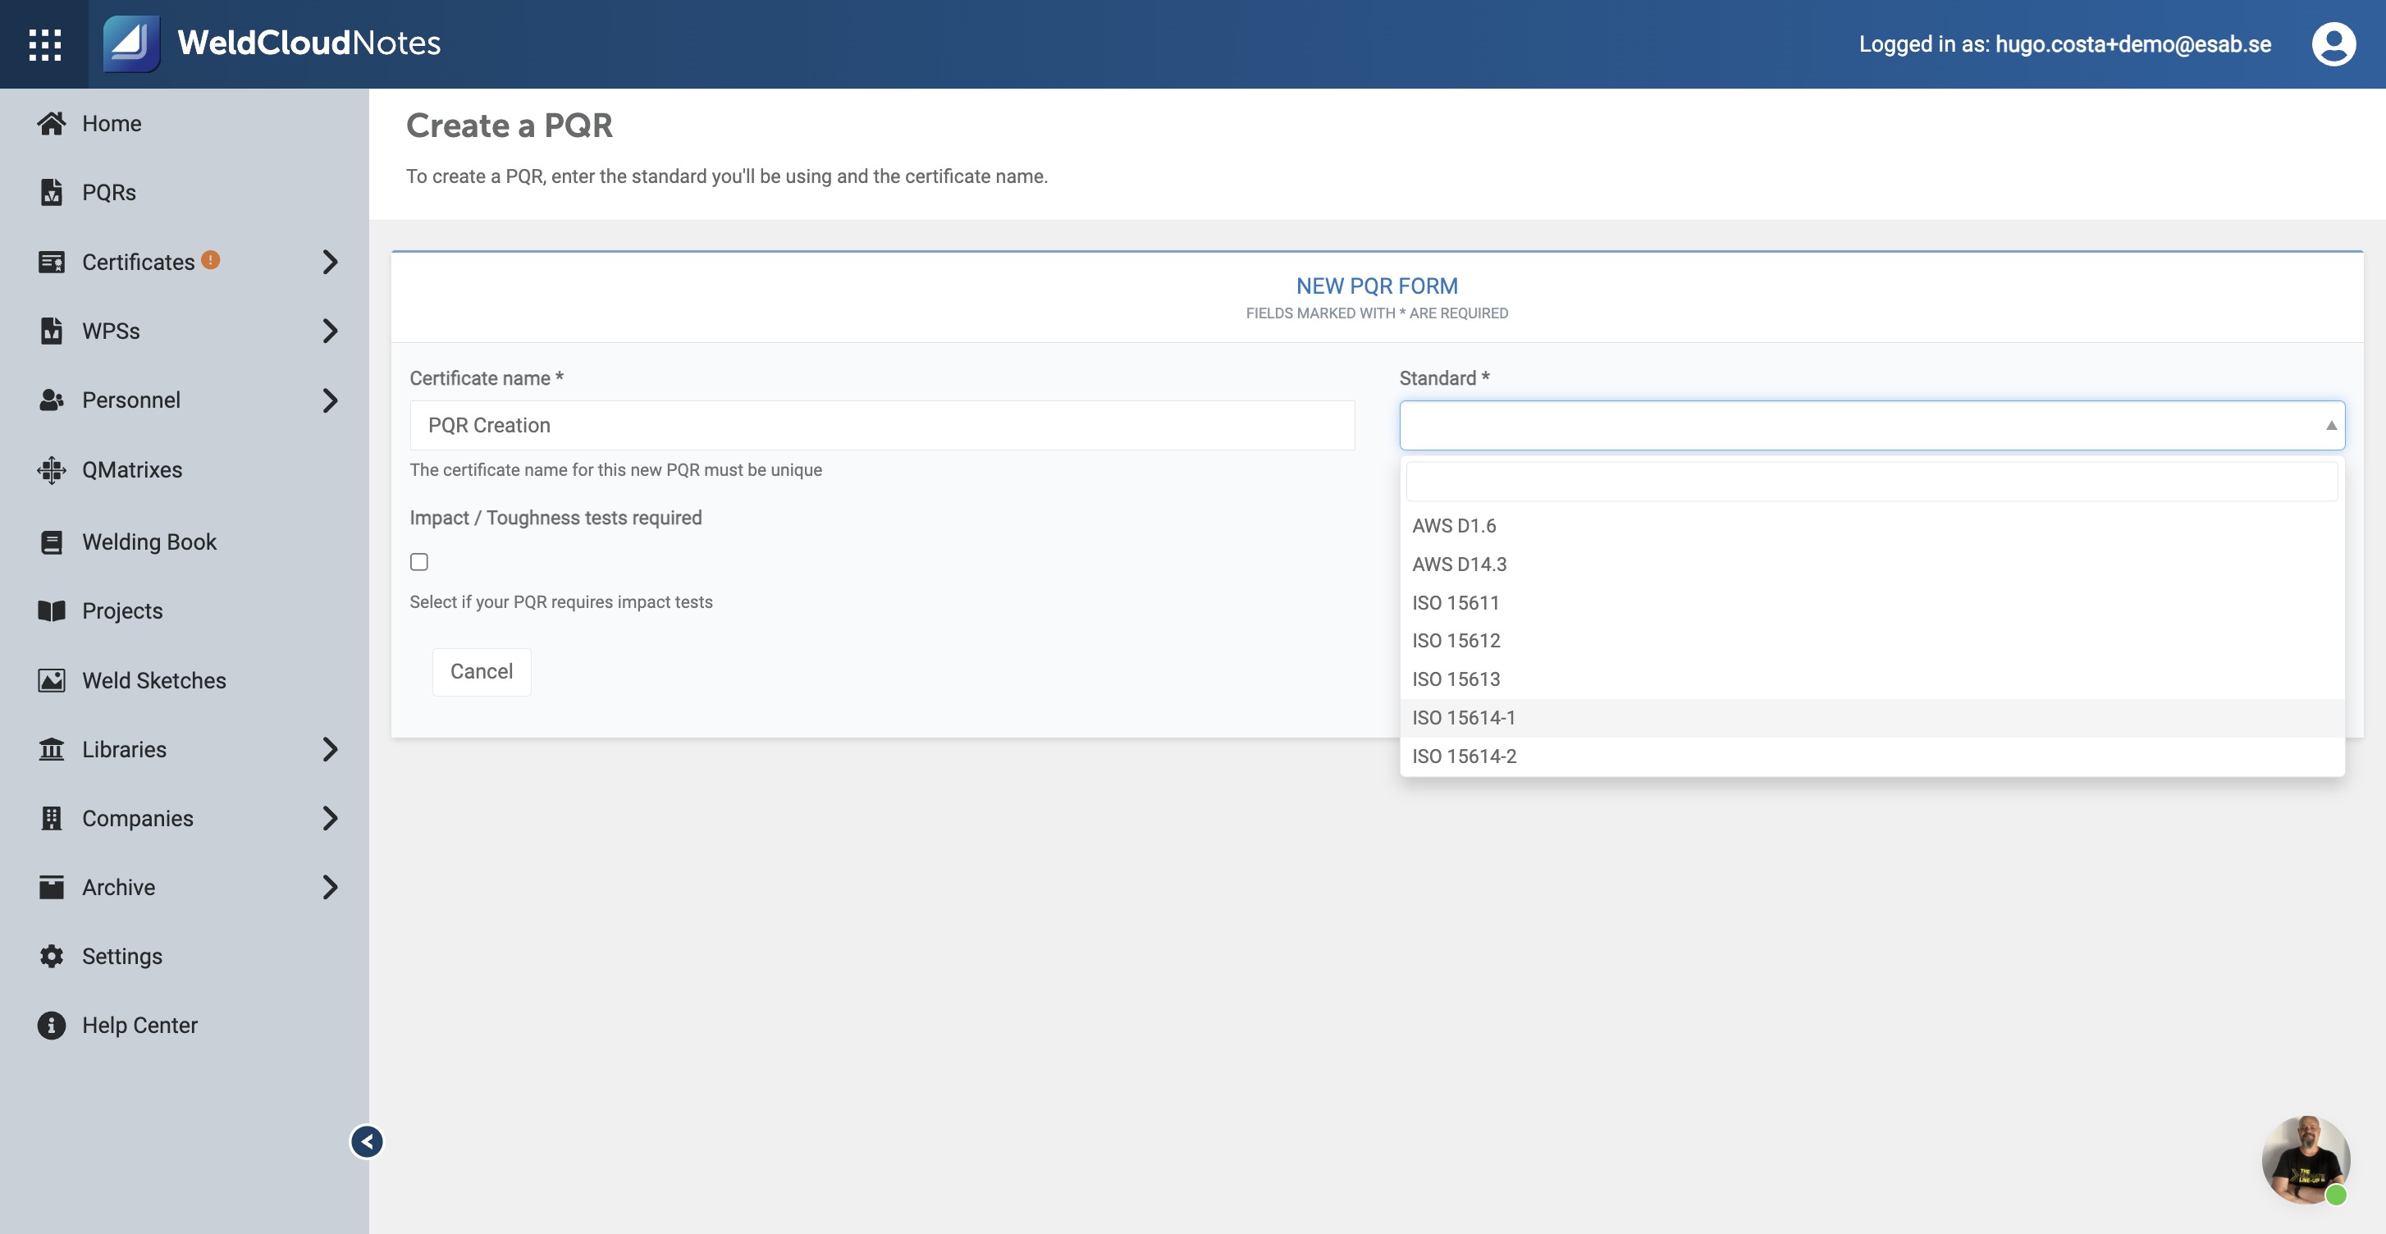Screen dimensions: 2386x1234
Task: Open the PQRs sidebar link
Action: 108,192
